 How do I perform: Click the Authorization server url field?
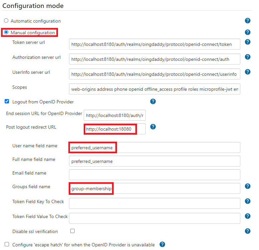154,59
